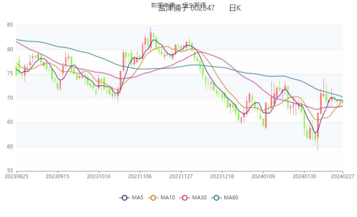Screen dimensions: 357x217
Task: Click the MA30 legend text label
Action: (199, 198)
